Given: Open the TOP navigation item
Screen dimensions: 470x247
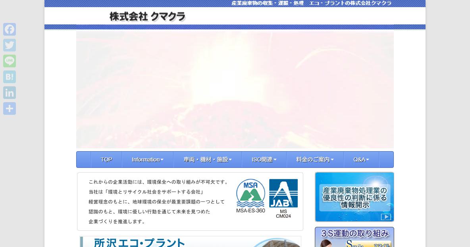Looking at the screenshot, I should click(x=106, y=160).
